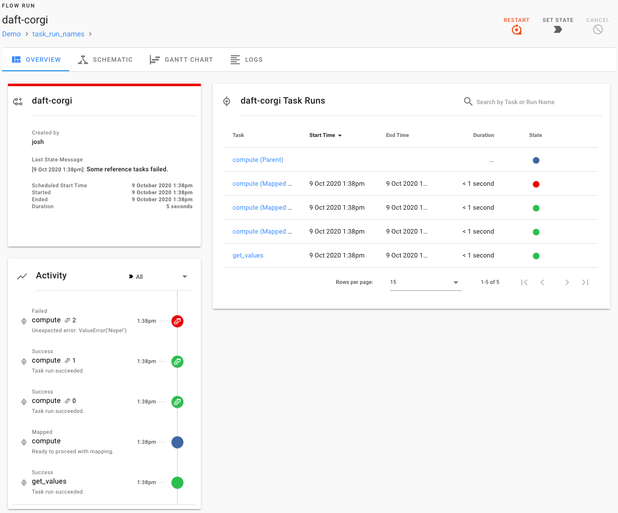Click the Restart flow run icon
Screen dimensions: 618x513
pyautogui.click(x=516, y=30)
